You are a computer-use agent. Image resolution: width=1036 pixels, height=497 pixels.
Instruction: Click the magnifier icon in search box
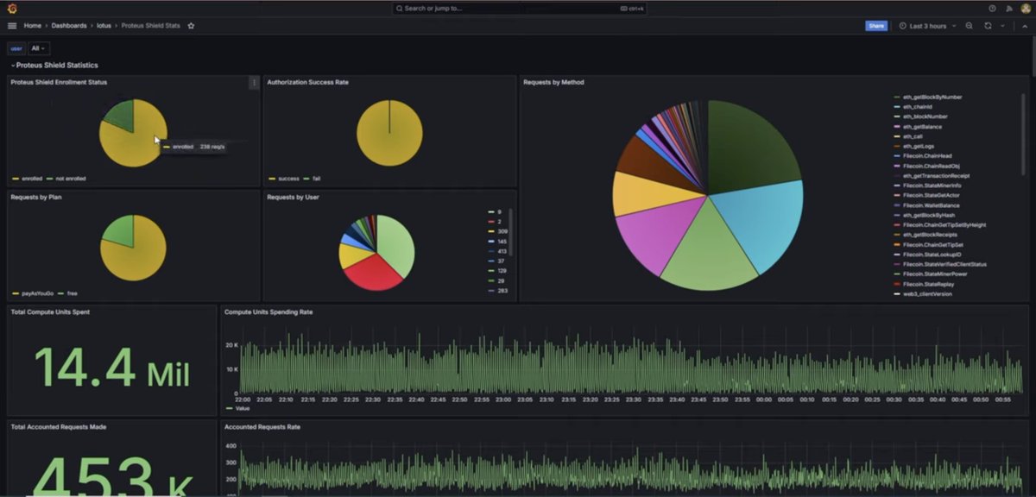pyautogui.click(x=401, y=8)
